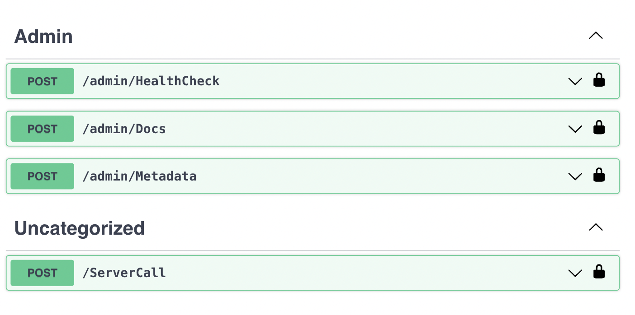Click the POST badge for /admin/HealthCheck
The width and height of the screenshot is (635, 315).
[43, 81]
